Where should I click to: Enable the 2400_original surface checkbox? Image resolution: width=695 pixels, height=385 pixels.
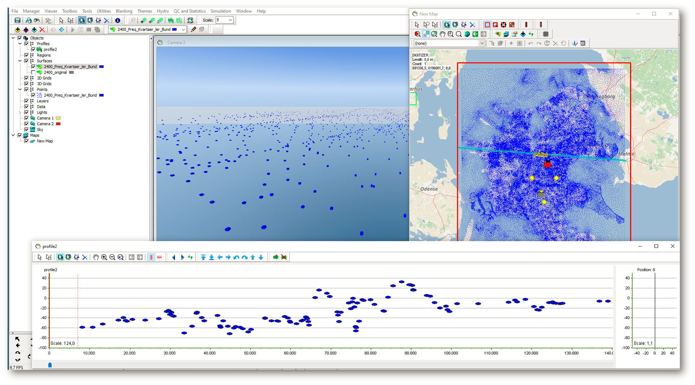coord(33,73)
